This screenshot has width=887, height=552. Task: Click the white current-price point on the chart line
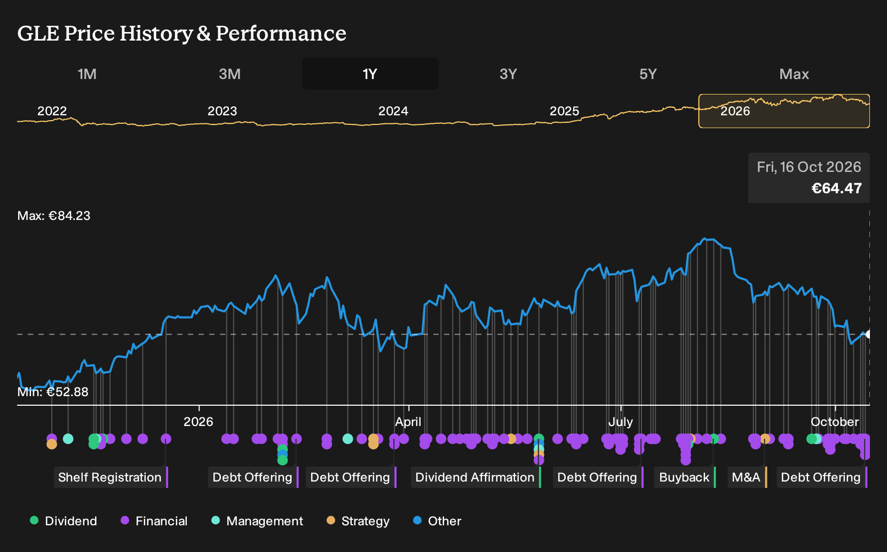(x=868, y=334)
